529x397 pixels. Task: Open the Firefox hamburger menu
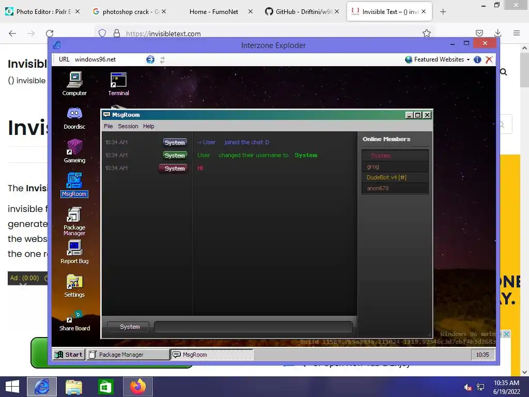point(517,33)
